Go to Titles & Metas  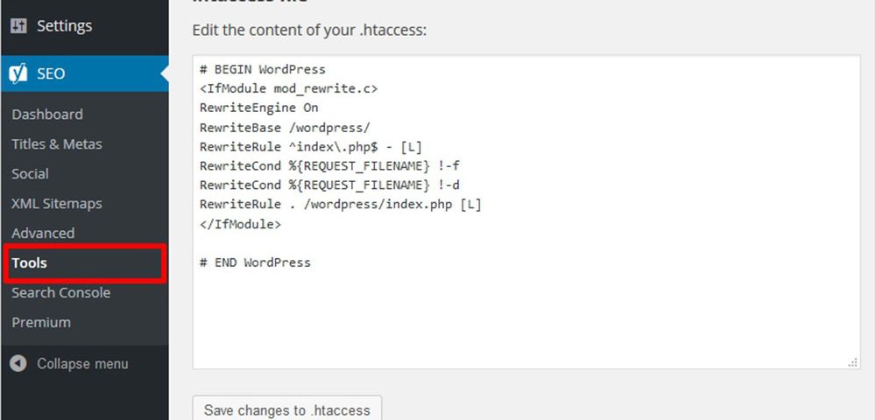[57, 143]
